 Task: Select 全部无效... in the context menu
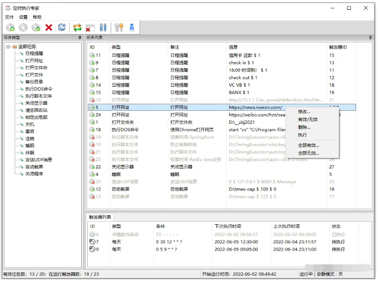[x=308, y=153]
